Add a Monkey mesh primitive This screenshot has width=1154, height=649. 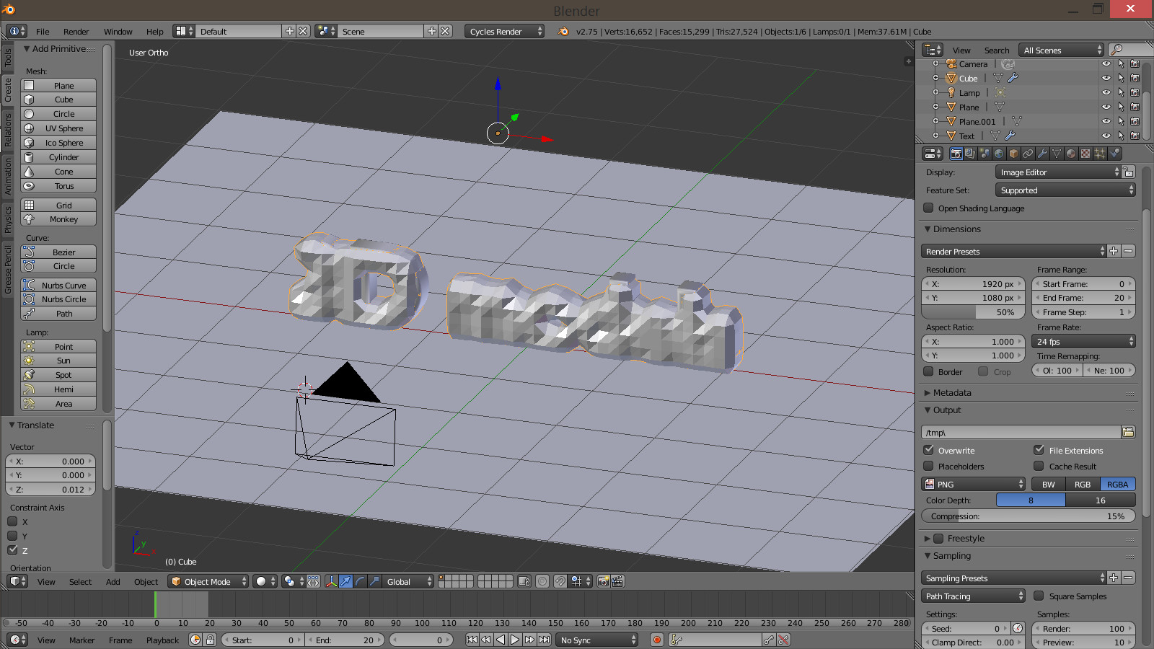coord(58,219)
